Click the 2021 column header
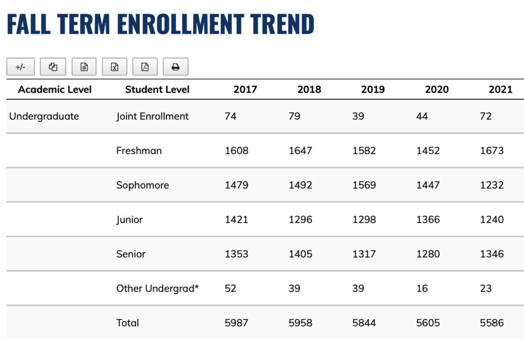The width and height of the screenshot is (524, 339). pos(500,90)
